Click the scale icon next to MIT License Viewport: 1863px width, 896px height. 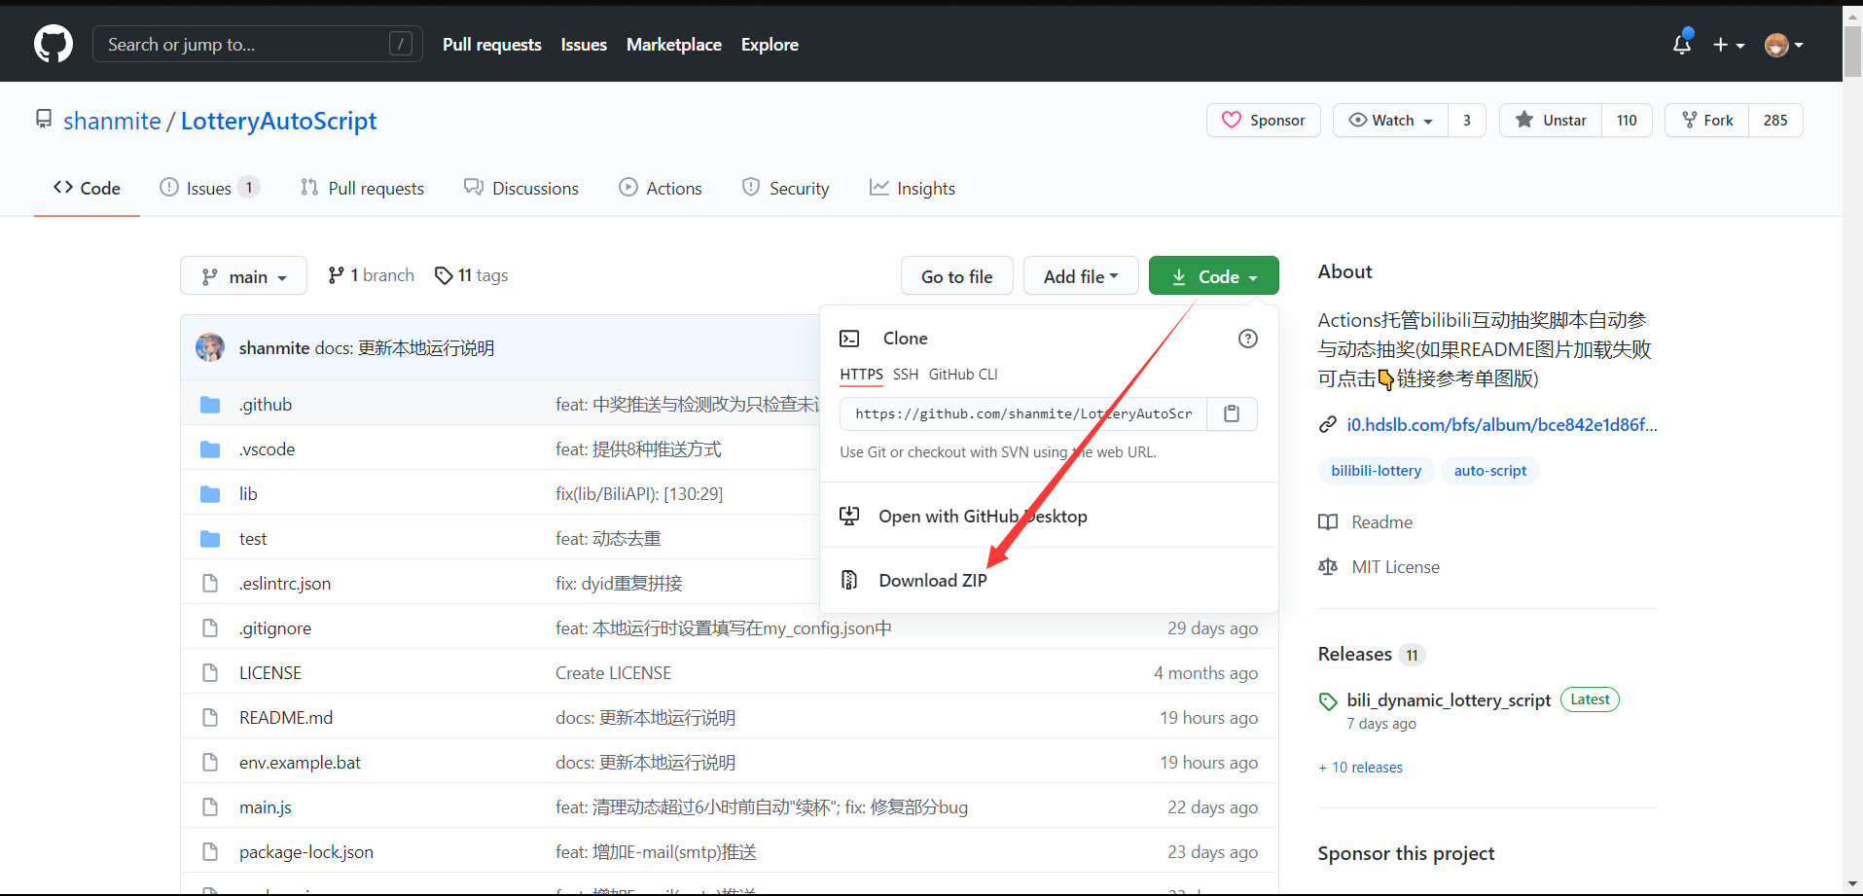click(x=1328, y=567)
